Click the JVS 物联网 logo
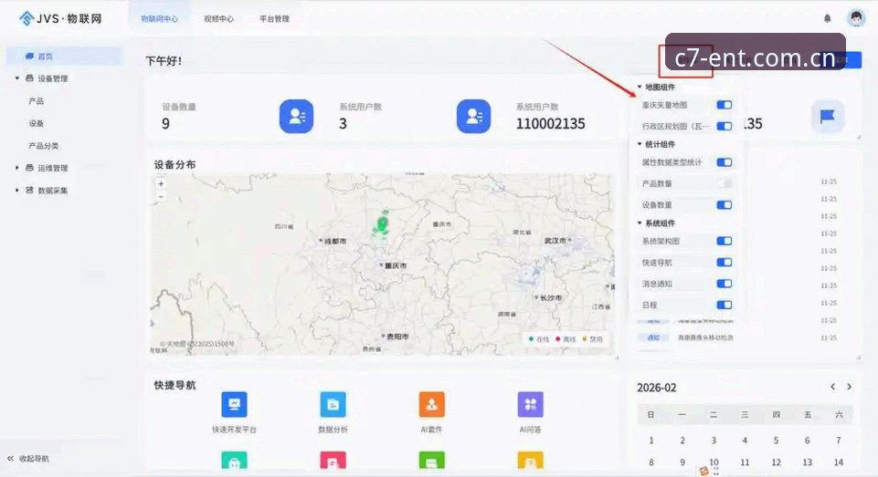The width and height of the screenshot is (878, 477). tap(60, 18)
